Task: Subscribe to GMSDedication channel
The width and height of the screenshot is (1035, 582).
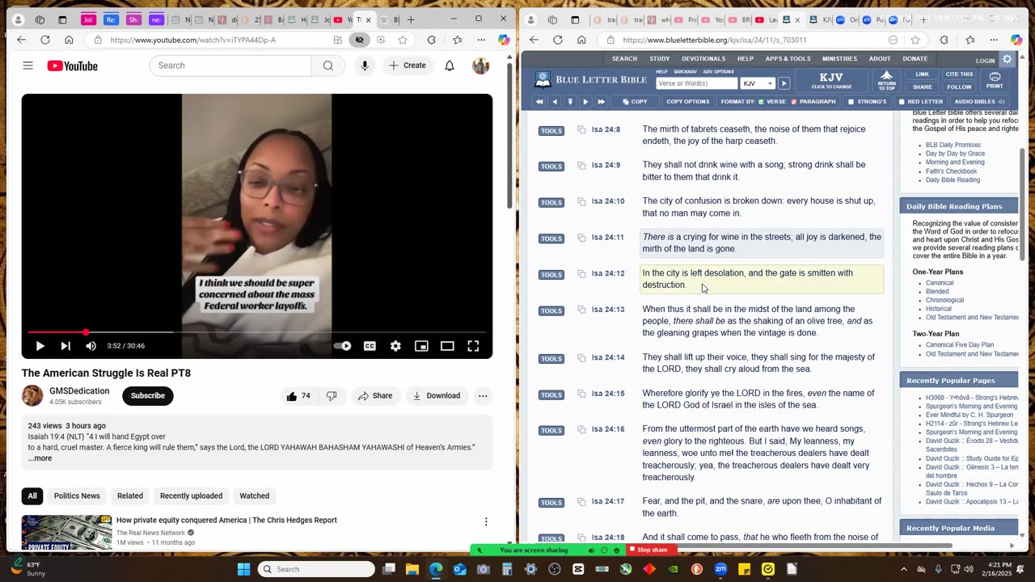Action: [x=148, y=396]
